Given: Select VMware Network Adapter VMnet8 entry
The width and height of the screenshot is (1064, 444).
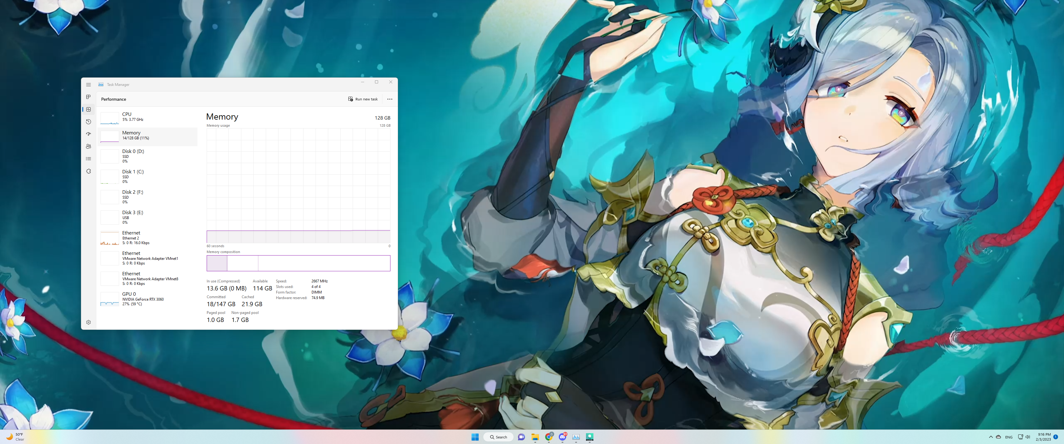Looking at the screenshot, I should (x=148, y=278).
